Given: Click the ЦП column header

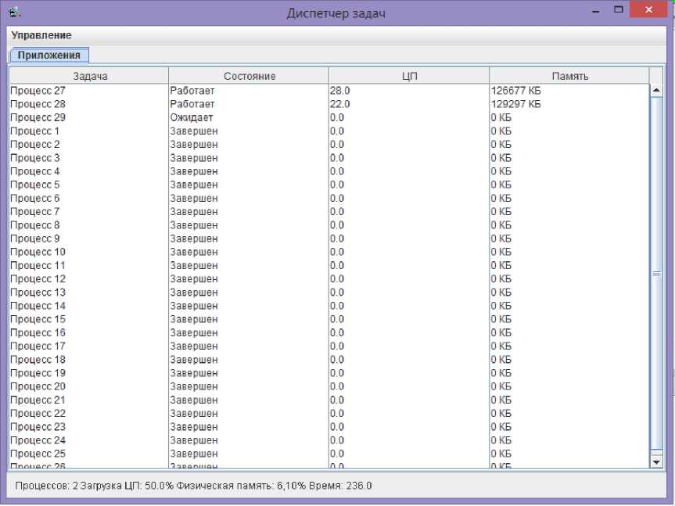Looking at the screenshot, I should pos(409,76).
